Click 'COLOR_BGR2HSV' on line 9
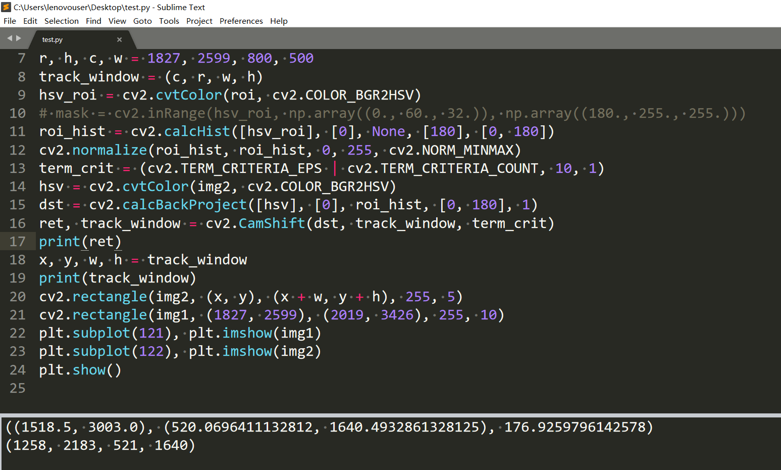Screen dimensions: 781x470 (x=359, y=95)
